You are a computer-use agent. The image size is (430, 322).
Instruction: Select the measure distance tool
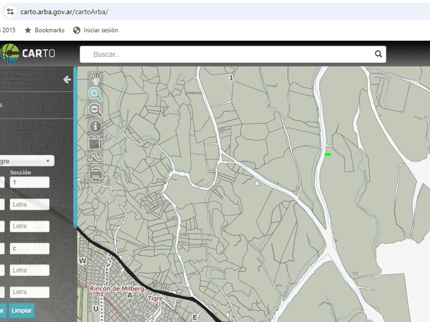pos(95,158)
